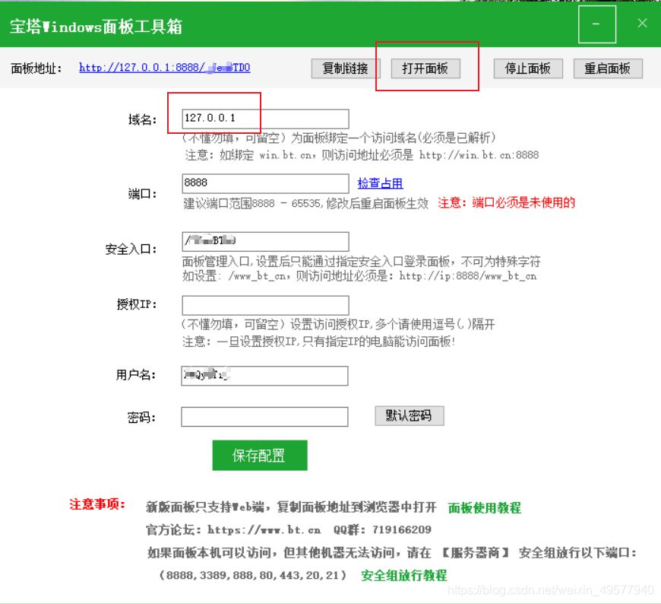Save settings with 保存配置 button
The image size is (661, 604).
coord(260,456)
